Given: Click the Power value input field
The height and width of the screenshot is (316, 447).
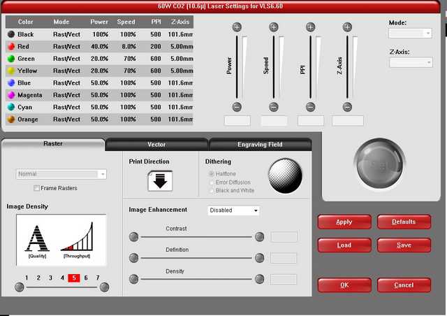Looking at the screenshot, I should click(237, 121).
